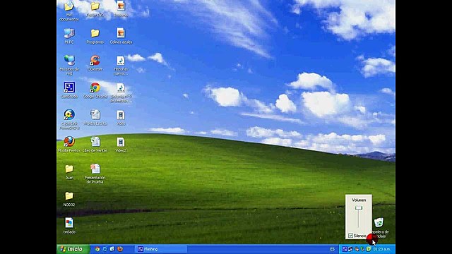Click the Show Desktop quick launch icon
The image size is (452, 254).
112,249
